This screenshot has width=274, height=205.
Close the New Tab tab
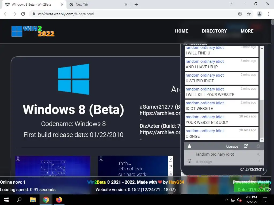tap(126, 5)
